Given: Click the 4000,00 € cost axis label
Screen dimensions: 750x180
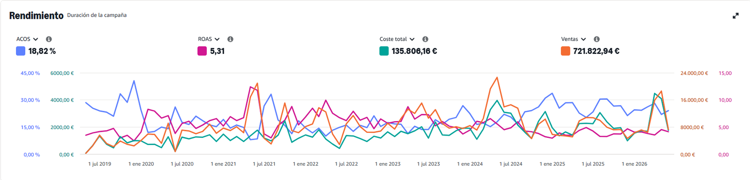Looking at the screenshot, I should [62, 100].
